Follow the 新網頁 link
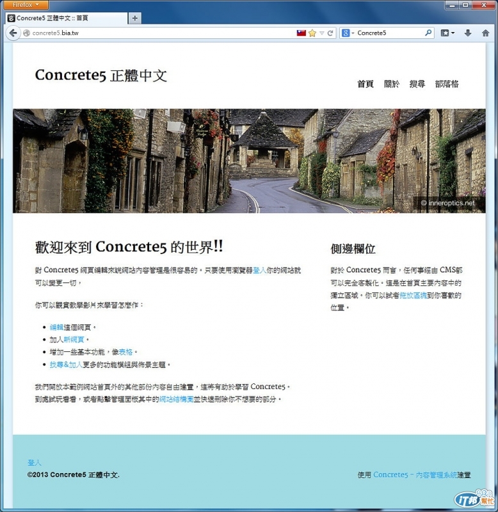Image resolution: width=498 pixels, height=512 pixels. 74,340
